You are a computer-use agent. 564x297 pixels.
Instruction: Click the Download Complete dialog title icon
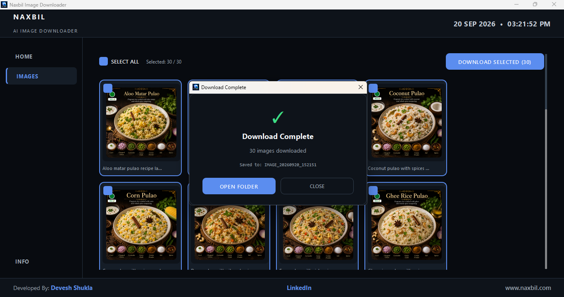tap(196, 87)
